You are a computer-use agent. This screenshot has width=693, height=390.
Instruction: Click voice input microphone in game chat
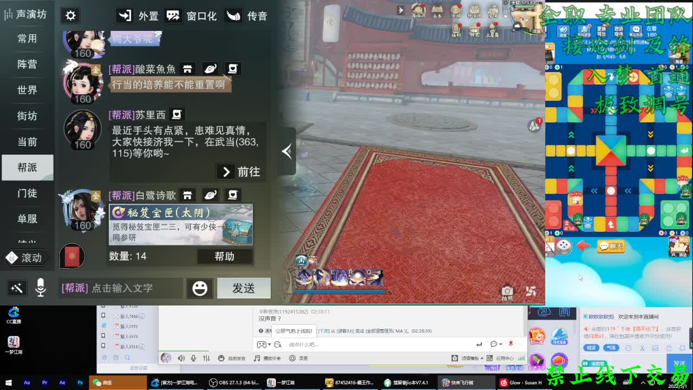click(x=41, y=288)
